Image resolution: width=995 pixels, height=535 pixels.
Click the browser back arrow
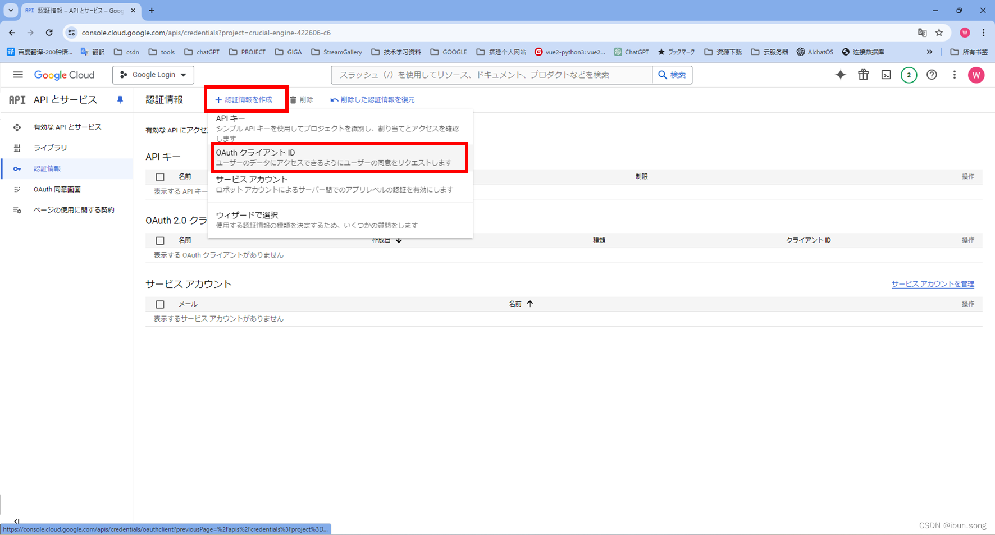[12, 33]
